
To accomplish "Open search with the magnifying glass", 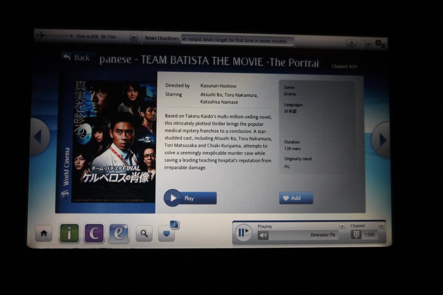I will [144, 234].
